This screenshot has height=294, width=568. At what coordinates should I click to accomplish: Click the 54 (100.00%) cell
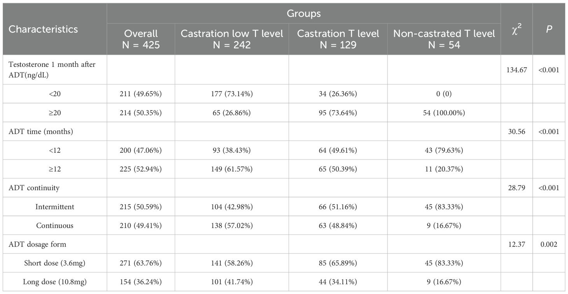point(444,113)
